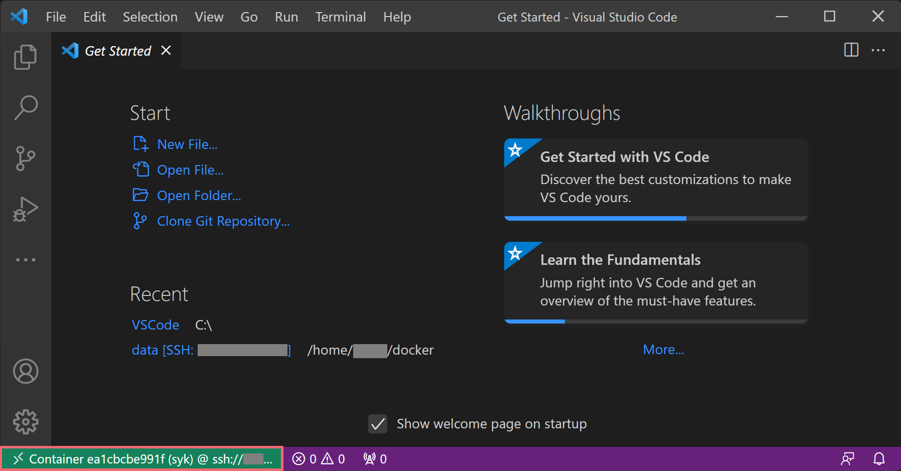Open the File menu
This screenshot has height=471, width=901.
coord(56,17)
